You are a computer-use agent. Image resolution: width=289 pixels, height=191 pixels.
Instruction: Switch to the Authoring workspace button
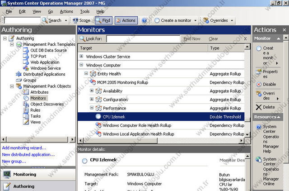(38, 186)
